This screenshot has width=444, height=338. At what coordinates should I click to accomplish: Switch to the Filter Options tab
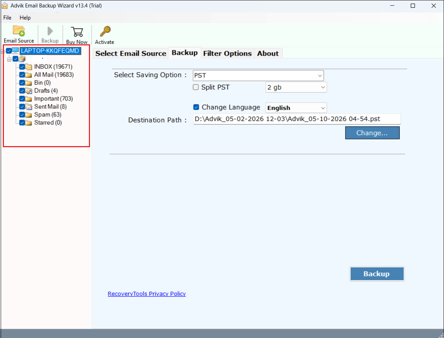coord(227,54)
